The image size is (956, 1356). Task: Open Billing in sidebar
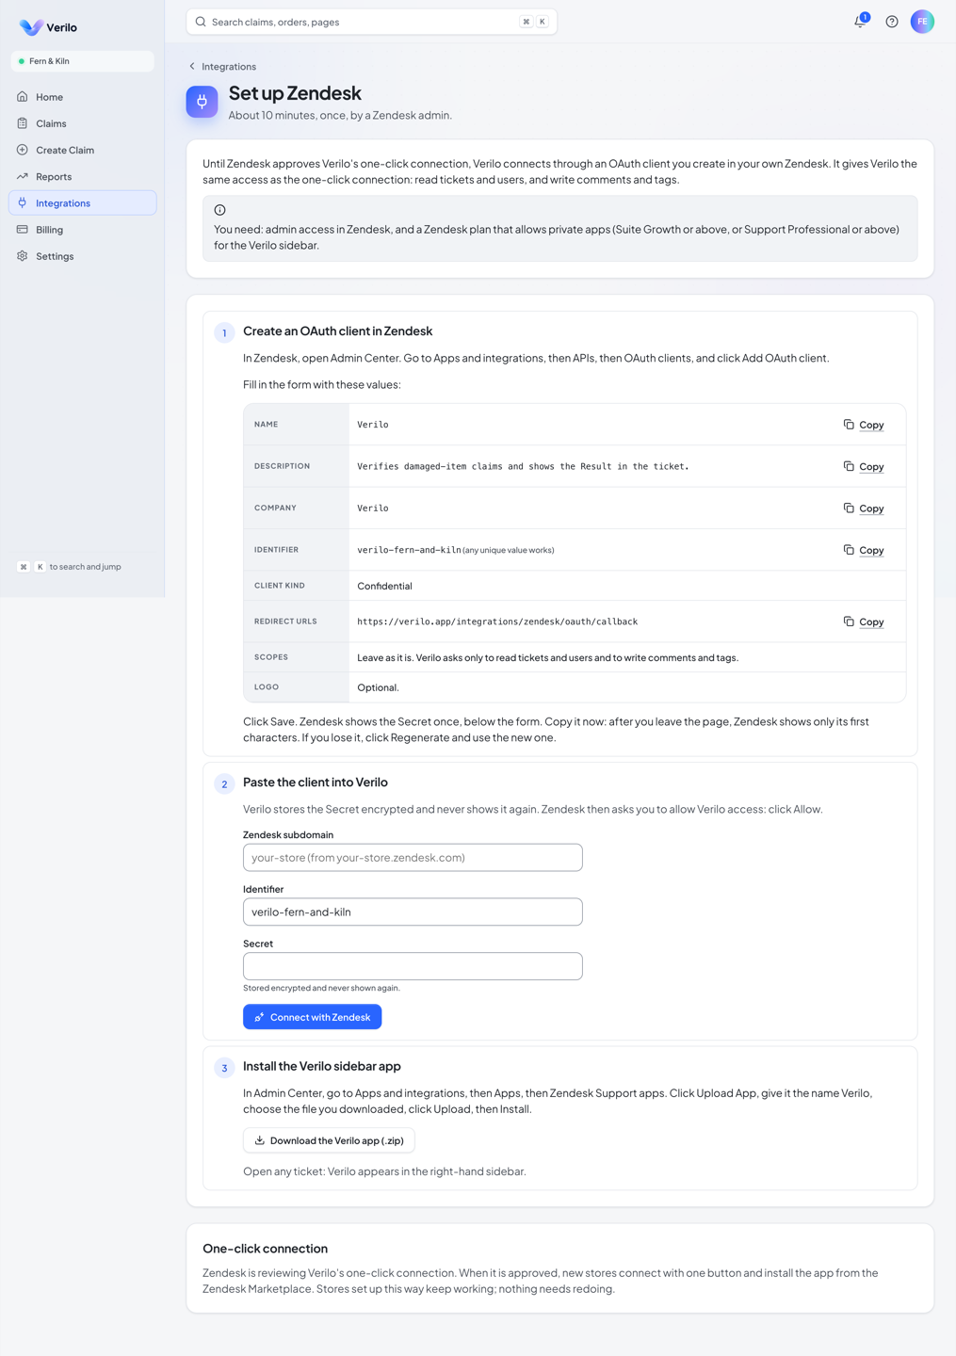coord(83,229)
